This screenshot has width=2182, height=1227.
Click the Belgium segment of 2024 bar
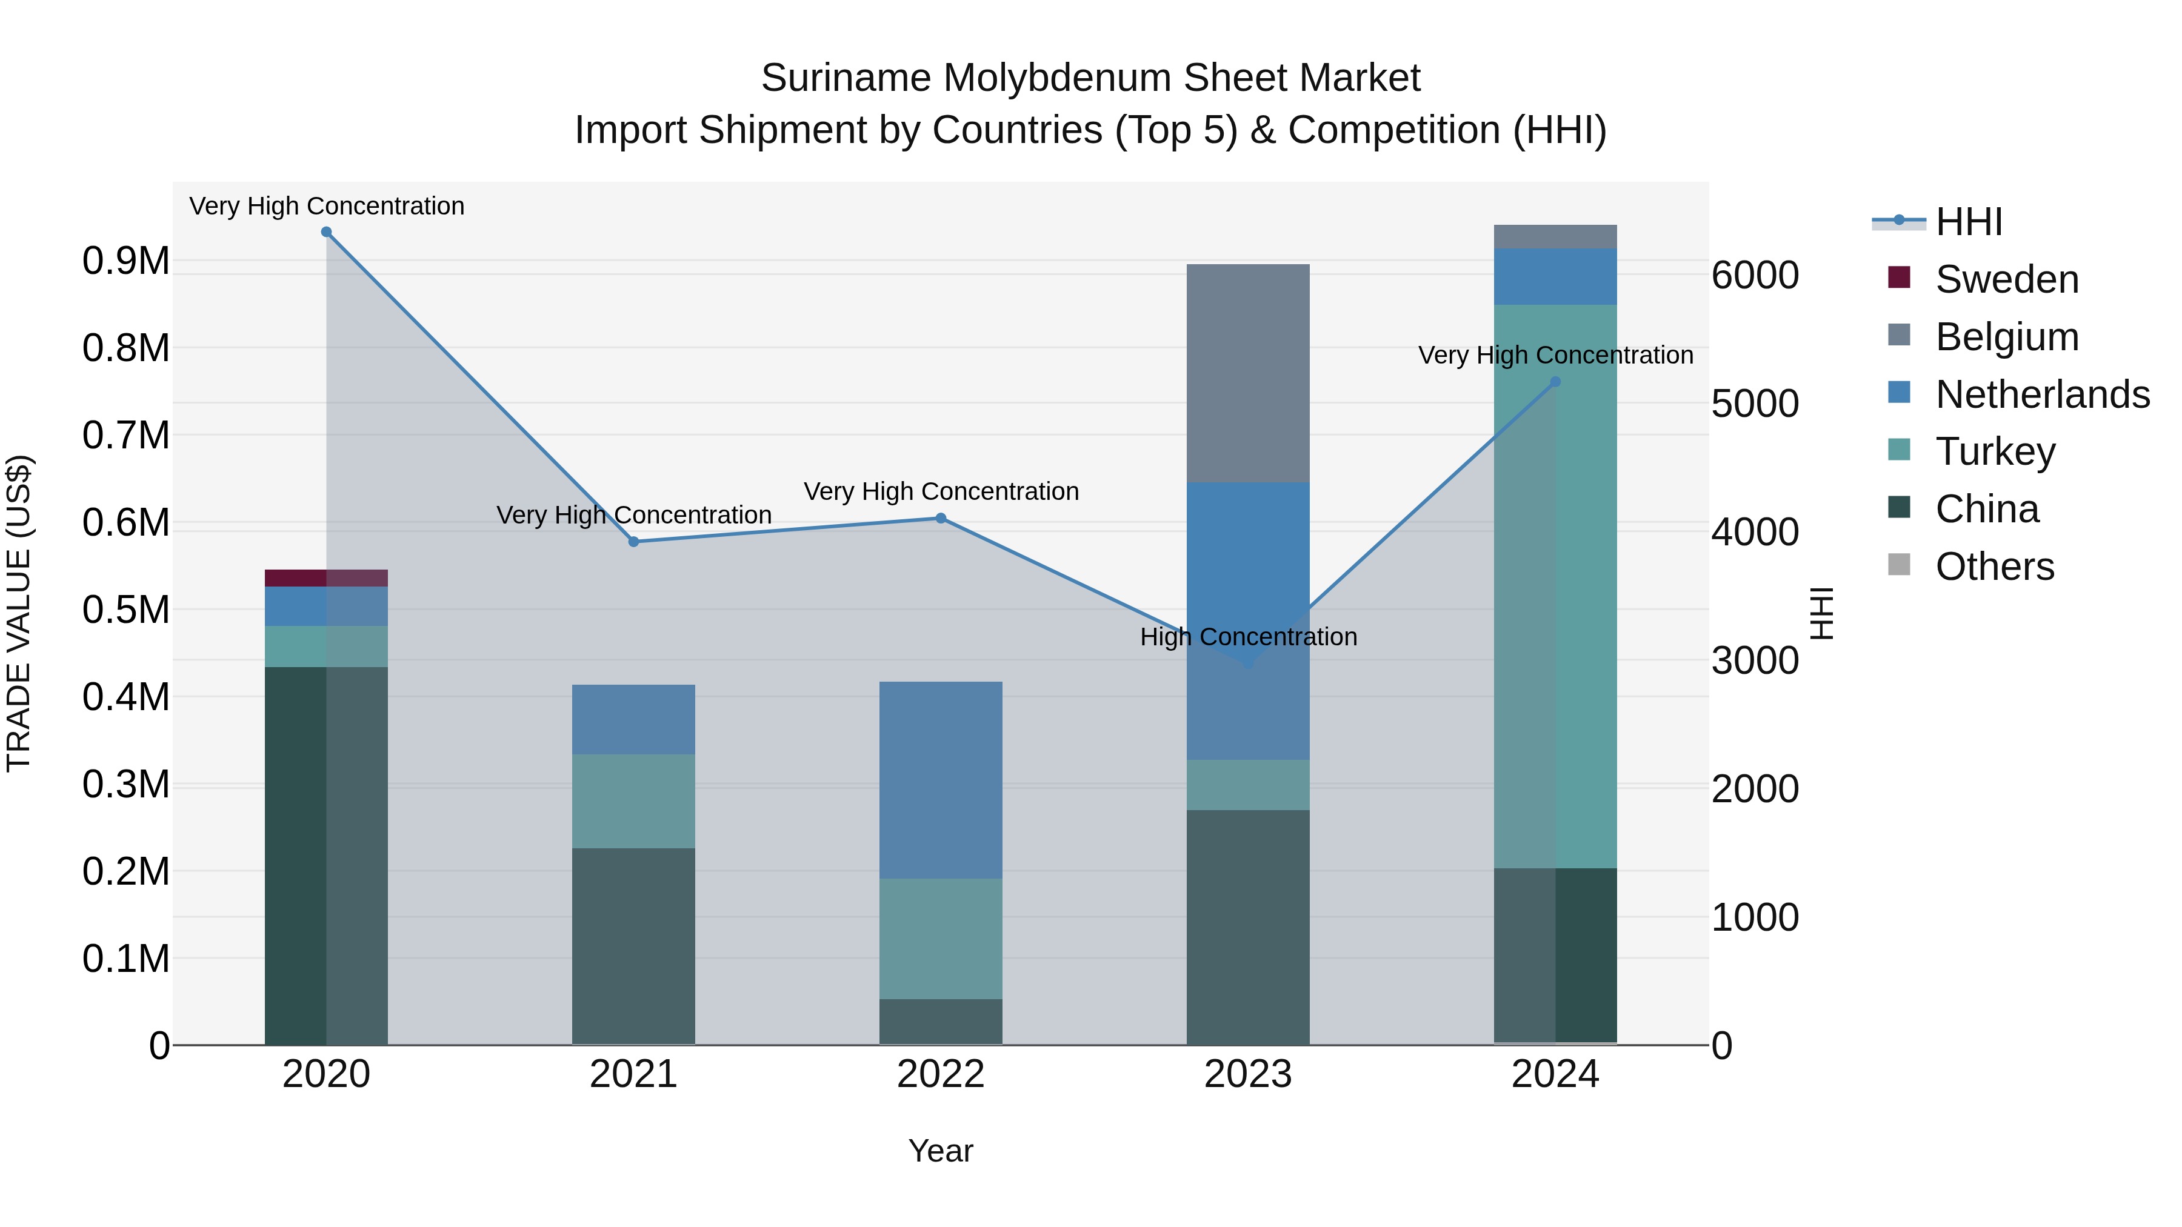[1555, 237]
